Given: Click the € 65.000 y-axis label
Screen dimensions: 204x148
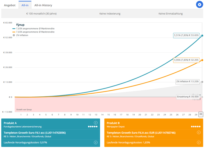Looking at the screenshot, I should click(x=8, y=23).
